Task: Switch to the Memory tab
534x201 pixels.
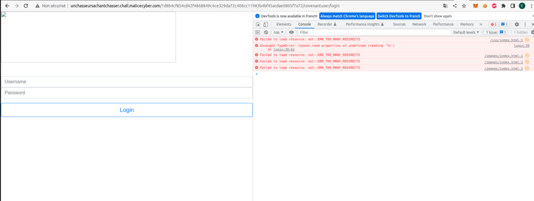Action: tap(467, 24)
